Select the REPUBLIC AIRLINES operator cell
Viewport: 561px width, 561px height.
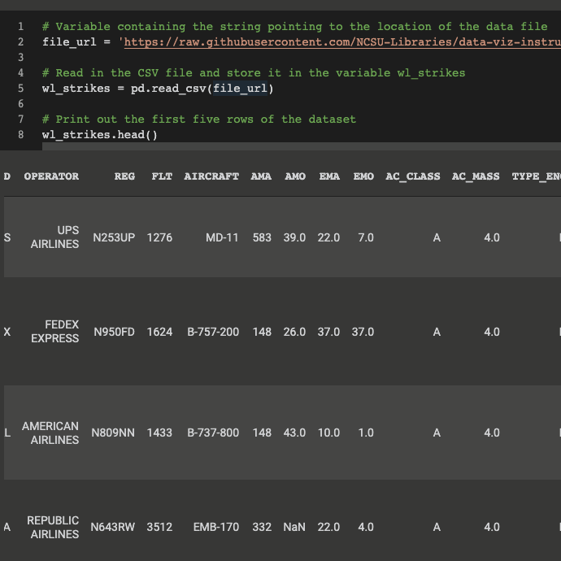click(53, 527)
